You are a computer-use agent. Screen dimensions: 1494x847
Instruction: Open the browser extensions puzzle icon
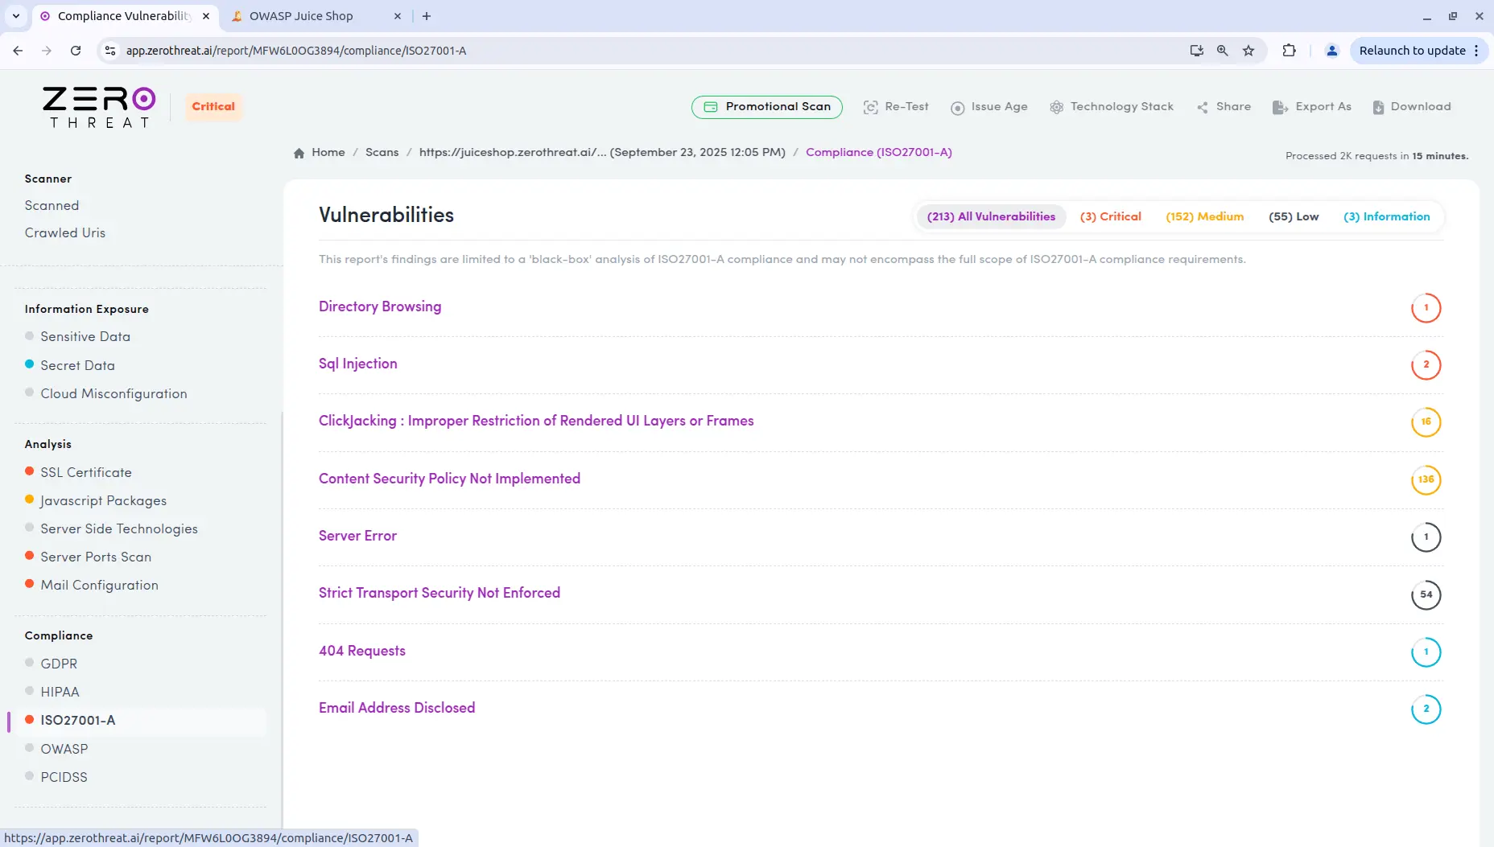point(1289,51)
